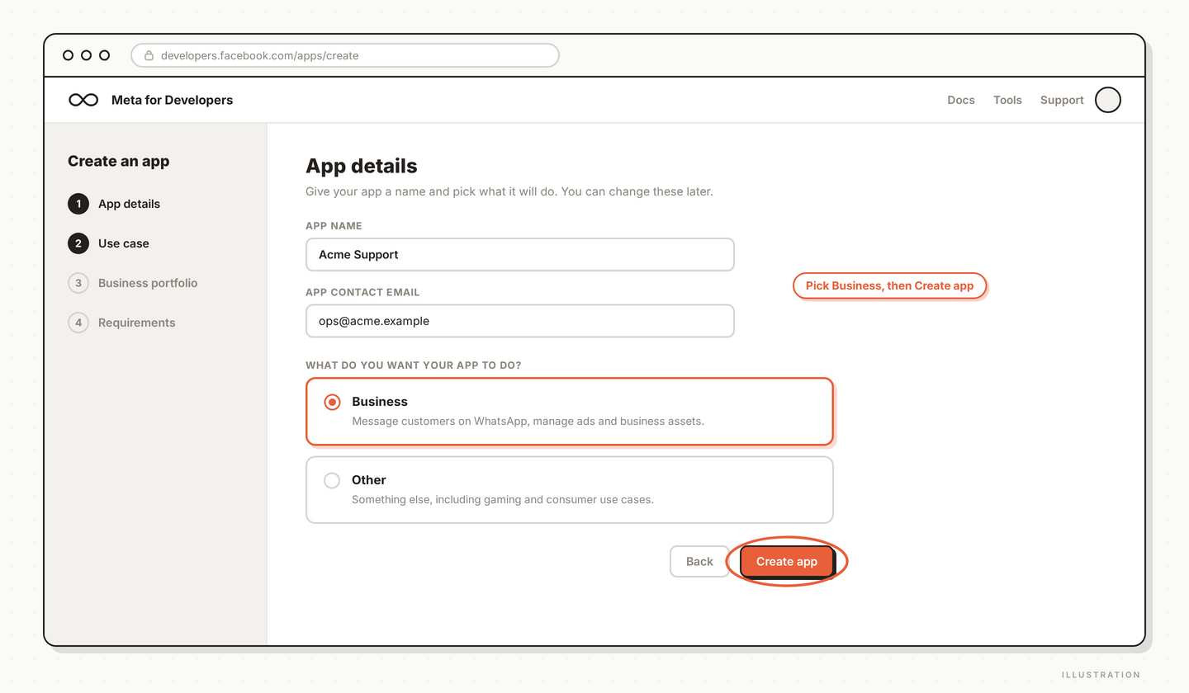Open the Tools menu item
The image size is (1189, 693).
tap(1007, 100)
